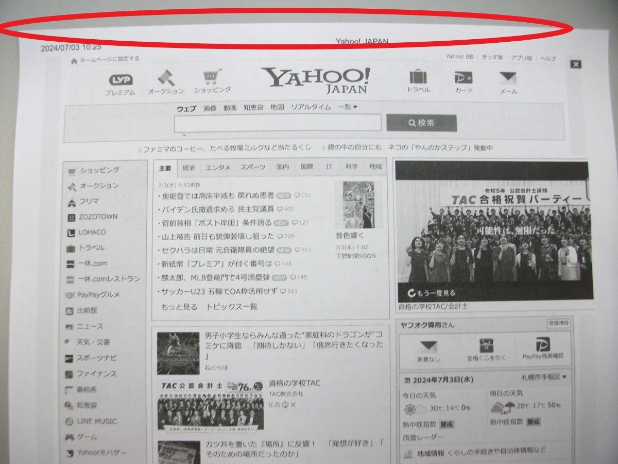Switch to the 国際 news tab
The height and width of the screenshot is (464, 618).
(x=306, y=167)
